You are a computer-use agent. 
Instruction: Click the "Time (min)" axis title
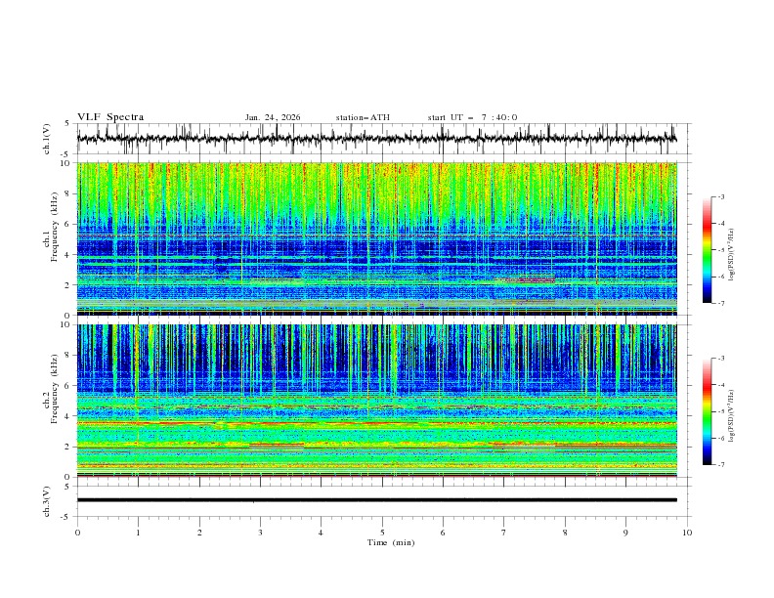coord(391,542)
